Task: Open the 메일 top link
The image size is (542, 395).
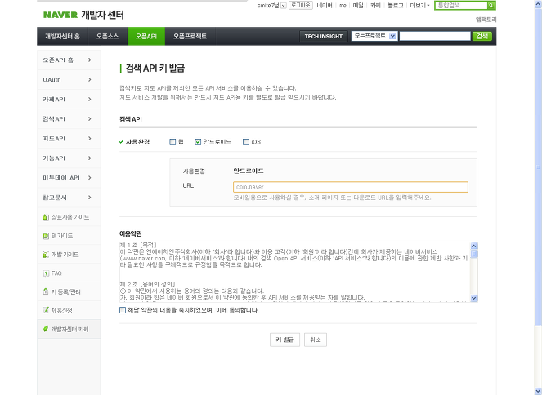Action: pyautogui.click(x=358, y=5)
